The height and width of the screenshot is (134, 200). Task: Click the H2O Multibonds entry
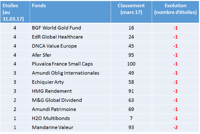point(51,118)
